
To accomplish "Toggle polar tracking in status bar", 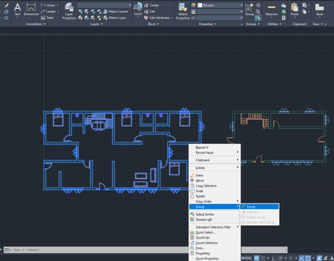I will pos(280,258).
